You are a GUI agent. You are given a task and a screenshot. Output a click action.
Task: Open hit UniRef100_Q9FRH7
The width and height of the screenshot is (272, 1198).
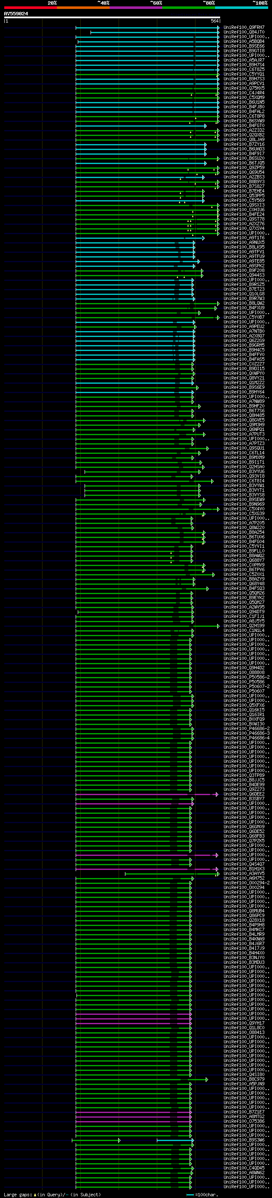click(244, 28)
